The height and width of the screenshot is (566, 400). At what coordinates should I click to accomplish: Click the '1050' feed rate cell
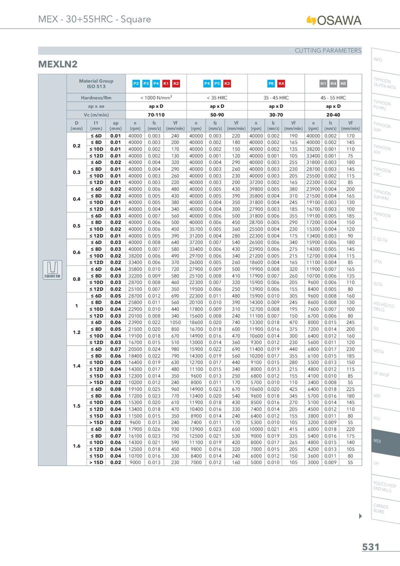pos(175,322)
